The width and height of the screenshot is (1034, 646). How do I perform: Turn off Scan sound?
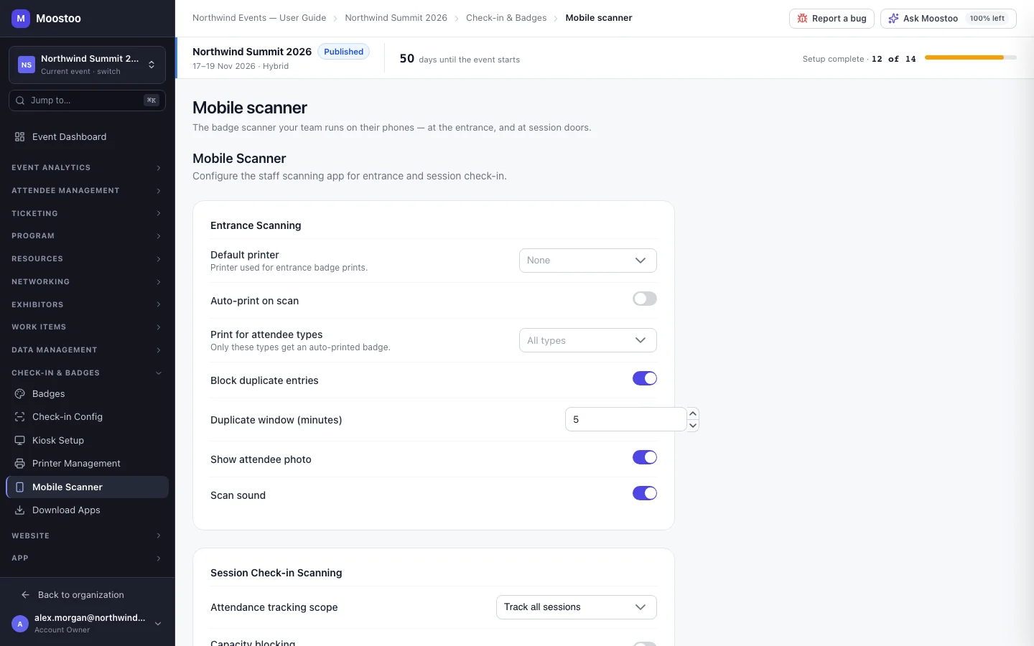(645, 493)
